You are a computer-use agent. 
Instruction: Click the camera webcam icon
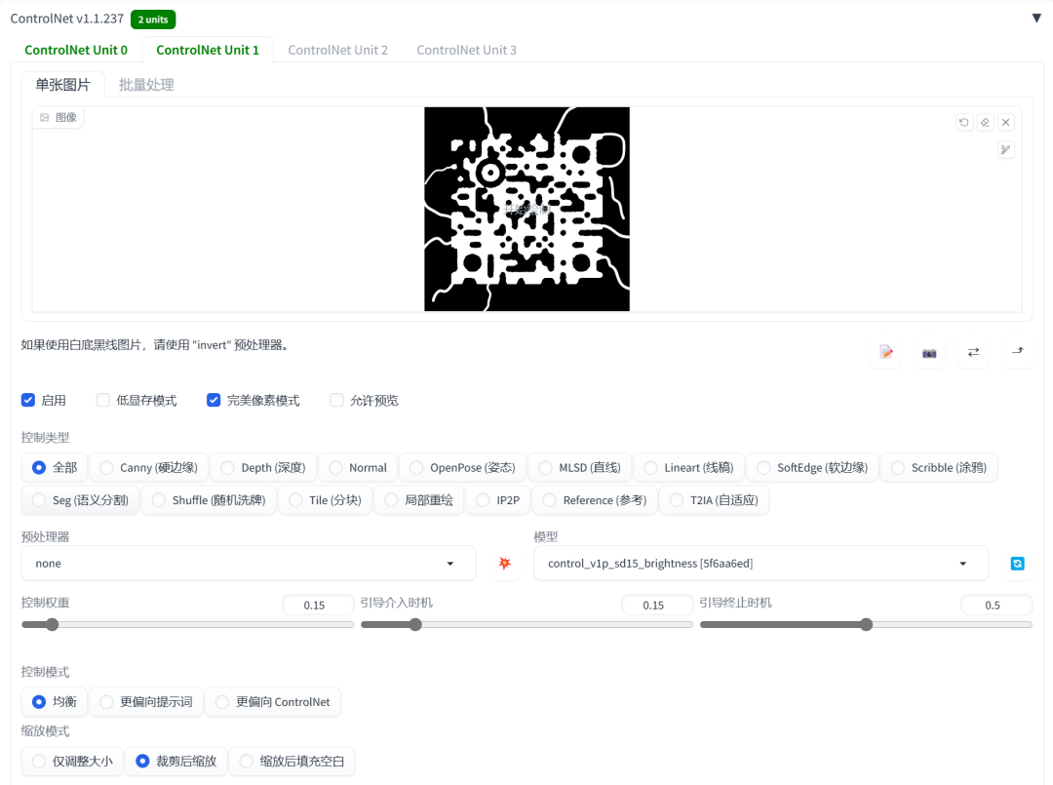tap(929, 353)
